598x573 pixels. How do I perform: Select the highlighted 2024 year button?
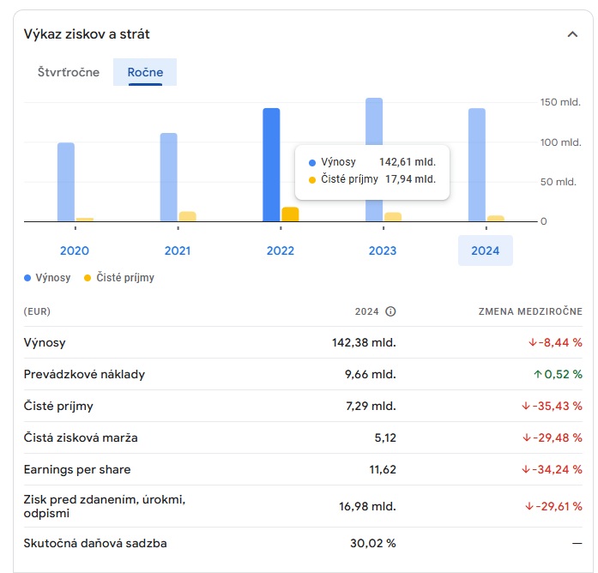click(x=486, y=250)
